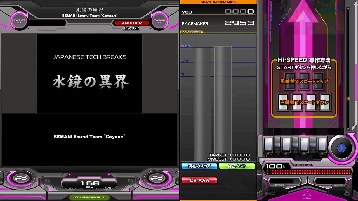Select the green 自己ベスト button

pos(237,166)
